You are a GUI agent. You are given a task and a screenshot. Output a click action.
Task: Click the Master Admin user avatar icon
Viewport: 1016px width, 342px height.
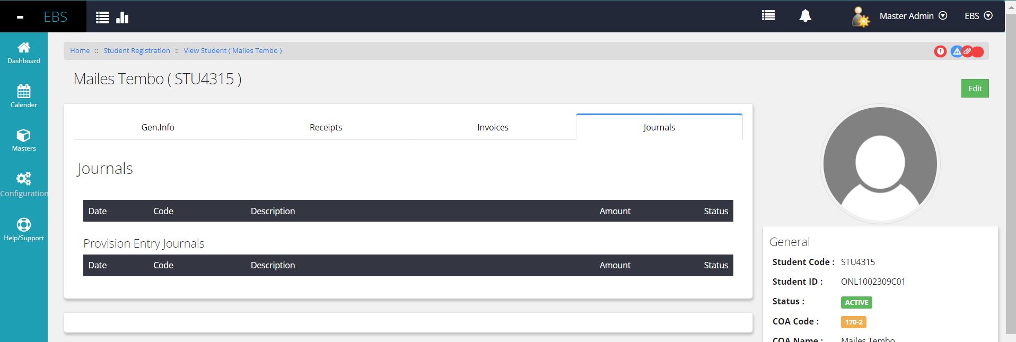(x=860, y=17)
